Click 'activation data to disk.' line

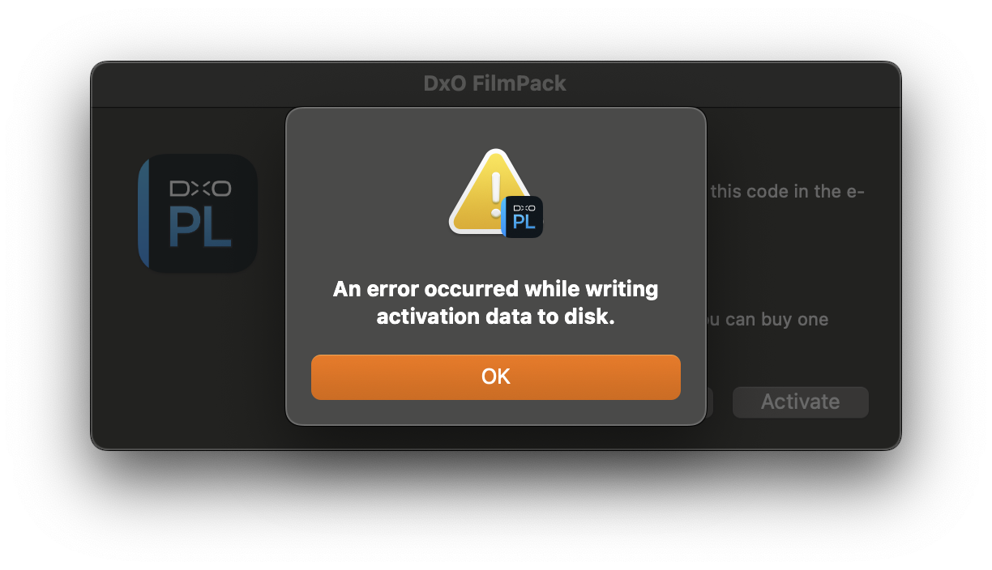click(495, 317)
